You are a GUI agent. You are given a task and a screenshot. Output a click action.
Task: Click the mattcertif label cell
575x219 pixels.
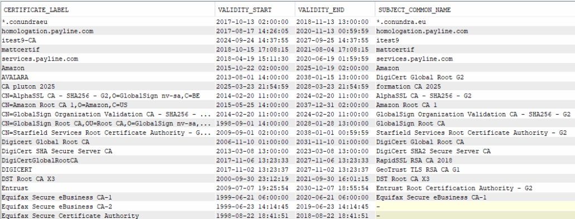tap(107, 50)
